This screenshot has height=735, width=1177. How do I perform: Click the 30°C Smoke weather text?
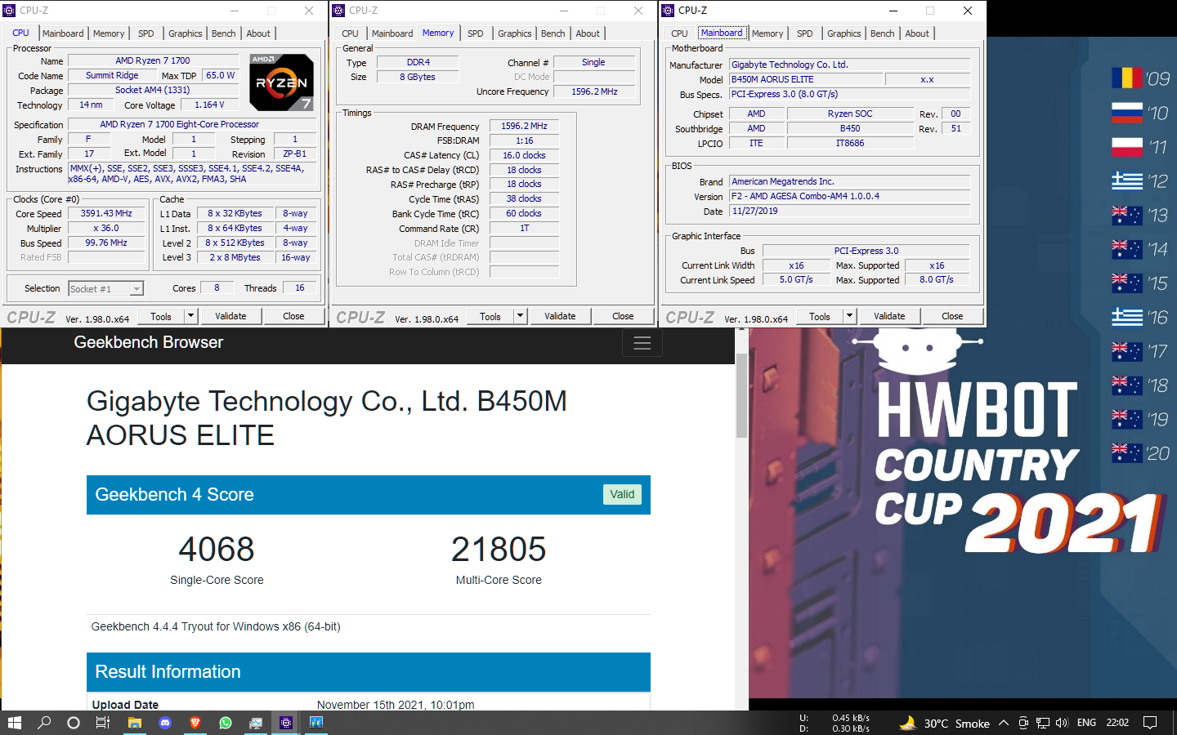point(956,724)
